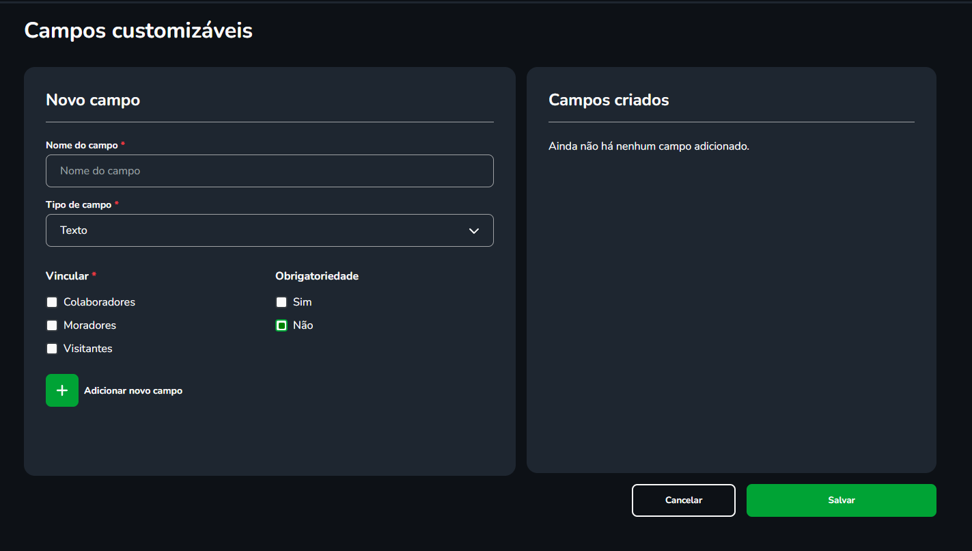Click the Campos customizáveis page title
Screen dimensions: 972x551
(139, 31)
